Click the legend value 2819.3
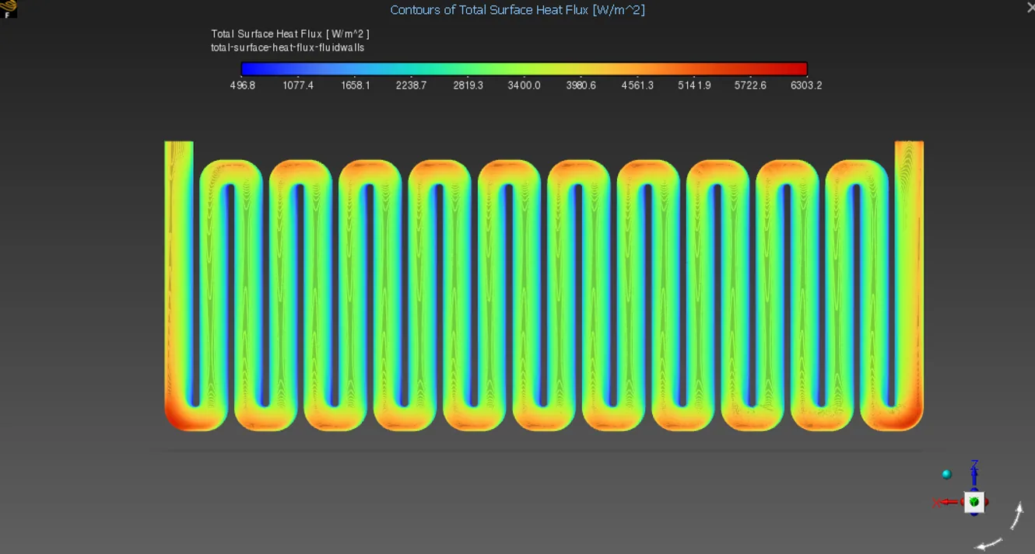 click(468, 85)
